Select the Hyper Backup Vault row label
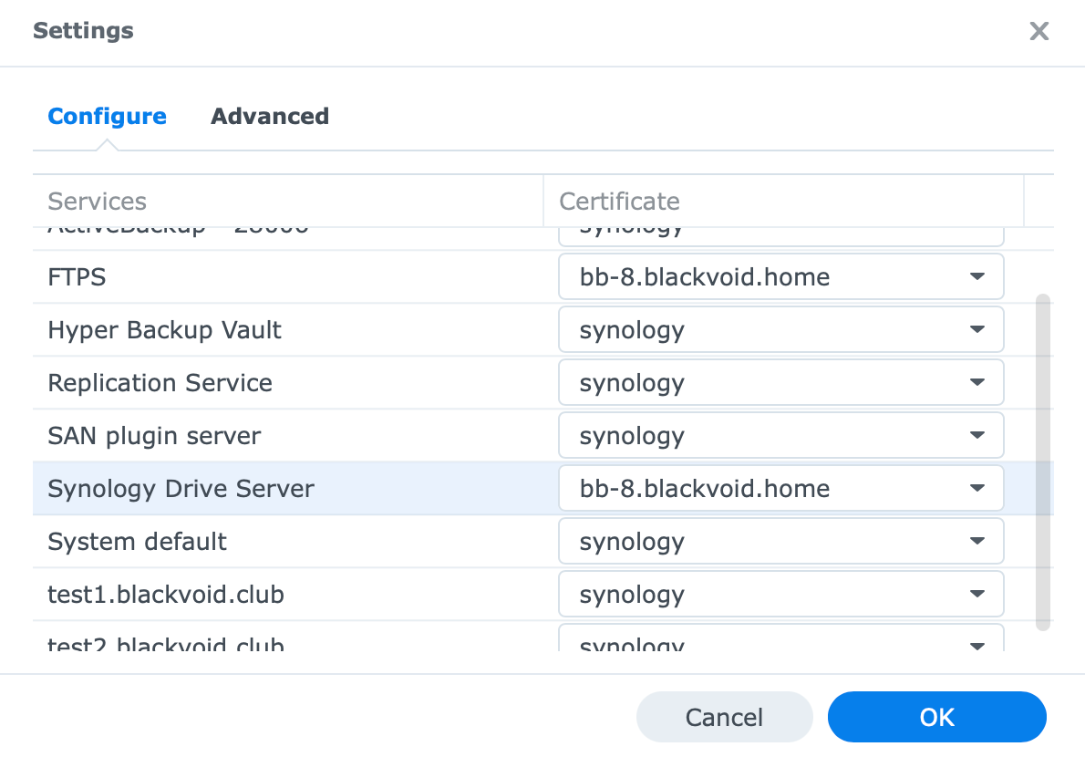The width and height of the screenshot is (1085, 757). pyautogui.click(x=165, y=330)
